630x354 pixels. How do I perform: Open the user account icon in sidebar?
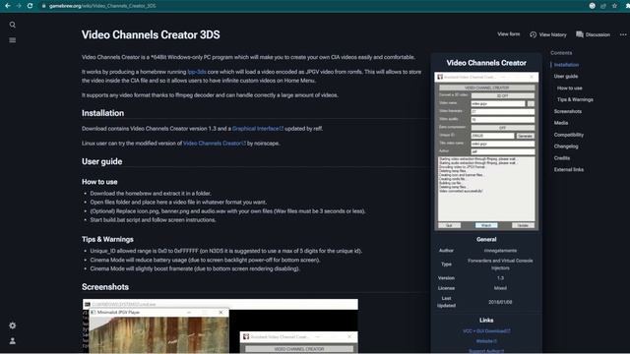[x=13, y=341]
